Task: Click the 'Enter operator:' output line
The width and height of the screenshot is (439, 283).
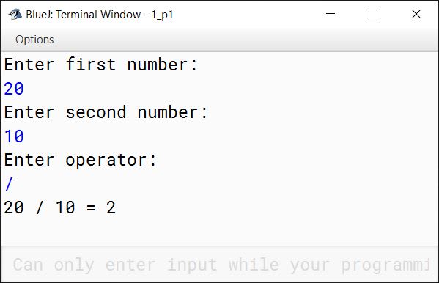Action: 81,161
